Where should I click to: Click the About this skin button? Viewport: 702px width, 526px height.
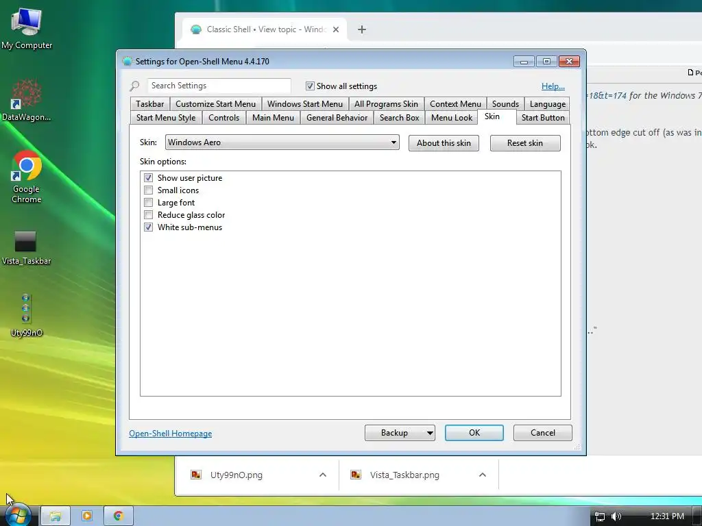[x=444, y=143]
